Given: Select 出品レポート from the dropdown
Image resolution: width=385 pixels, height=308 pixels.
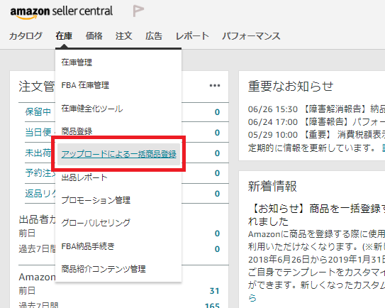Looking at the screenshot, I should [x=84, y=177].
